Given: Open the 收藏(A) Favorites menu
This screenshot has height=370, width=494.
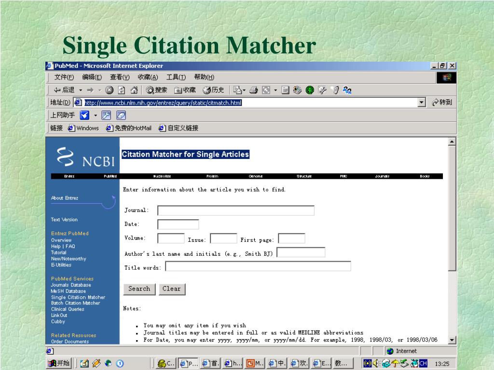Looking at the screenshot, I should coord(148,77).
